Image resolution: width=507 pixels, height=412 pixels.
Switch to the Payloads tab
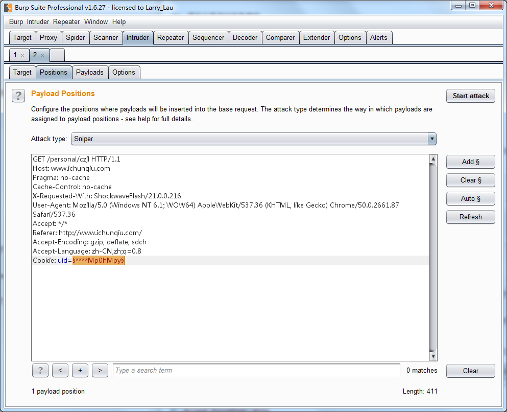89,73
